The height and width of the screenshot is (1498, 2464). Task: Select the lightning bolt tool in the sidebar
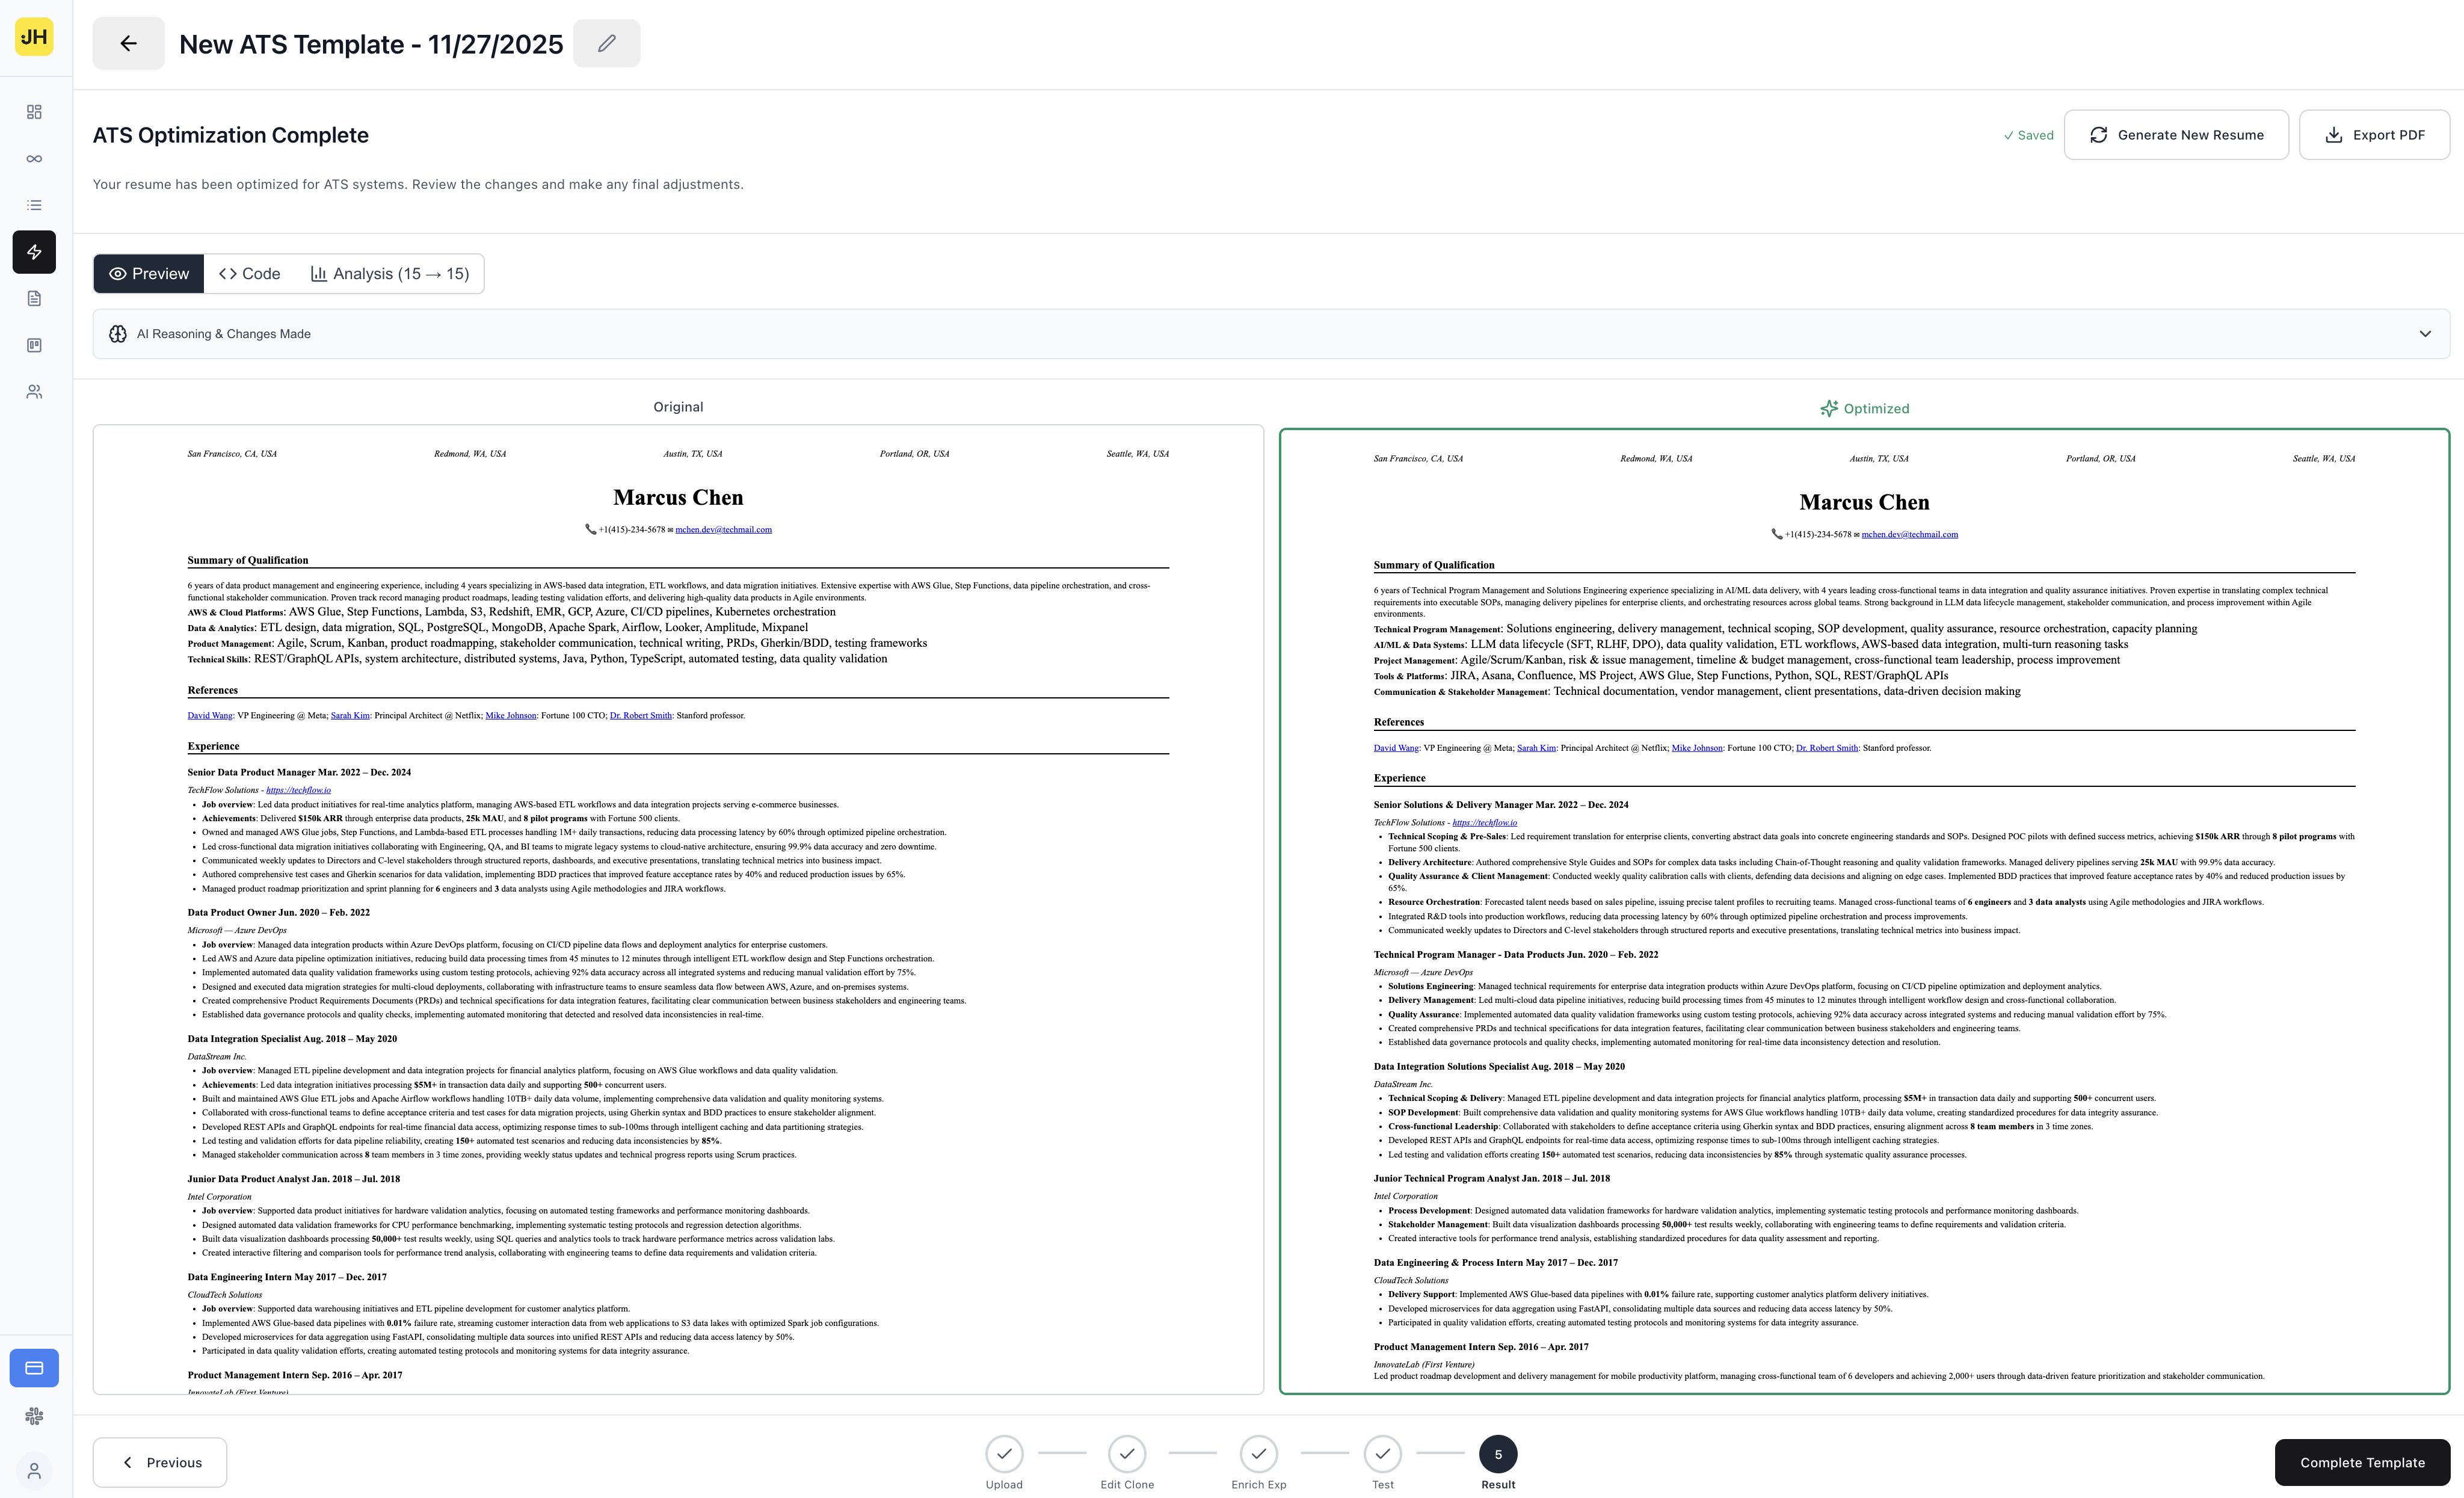pos(33,252)
